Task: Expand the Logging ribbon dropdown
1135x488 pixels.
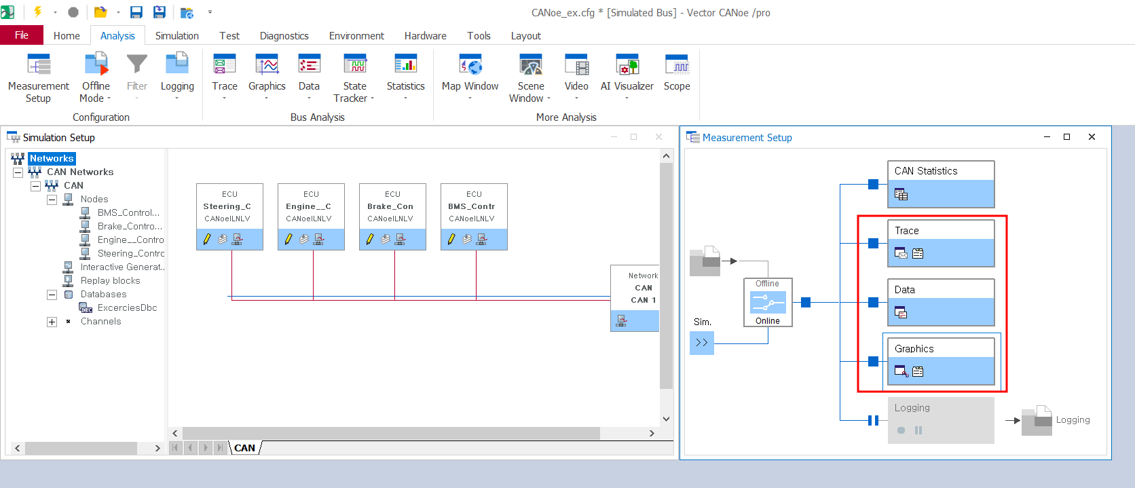Action: pos(176,98)
